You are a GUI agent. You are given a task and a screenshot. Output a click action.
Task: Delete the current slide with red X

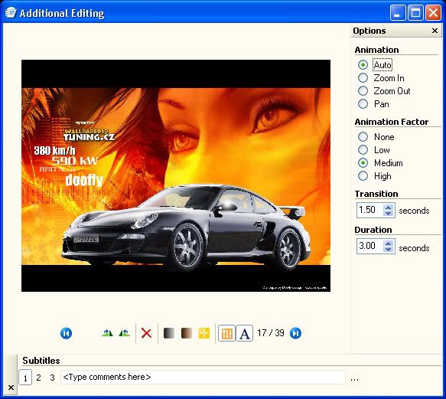(x=146, y=333)
